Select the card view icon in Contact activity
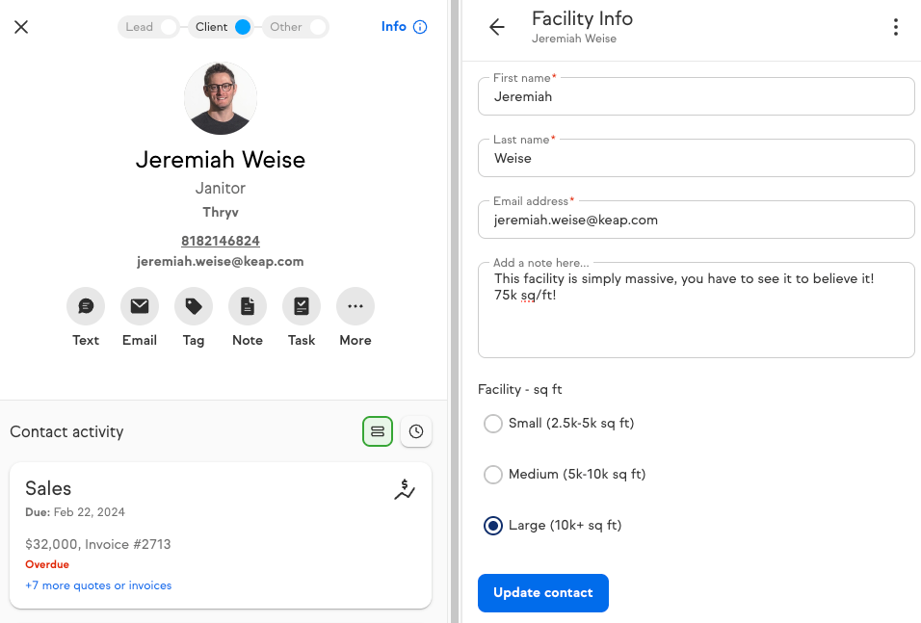Screen dimensions: 921x623 pyautogui.click(x=378, y=431)
